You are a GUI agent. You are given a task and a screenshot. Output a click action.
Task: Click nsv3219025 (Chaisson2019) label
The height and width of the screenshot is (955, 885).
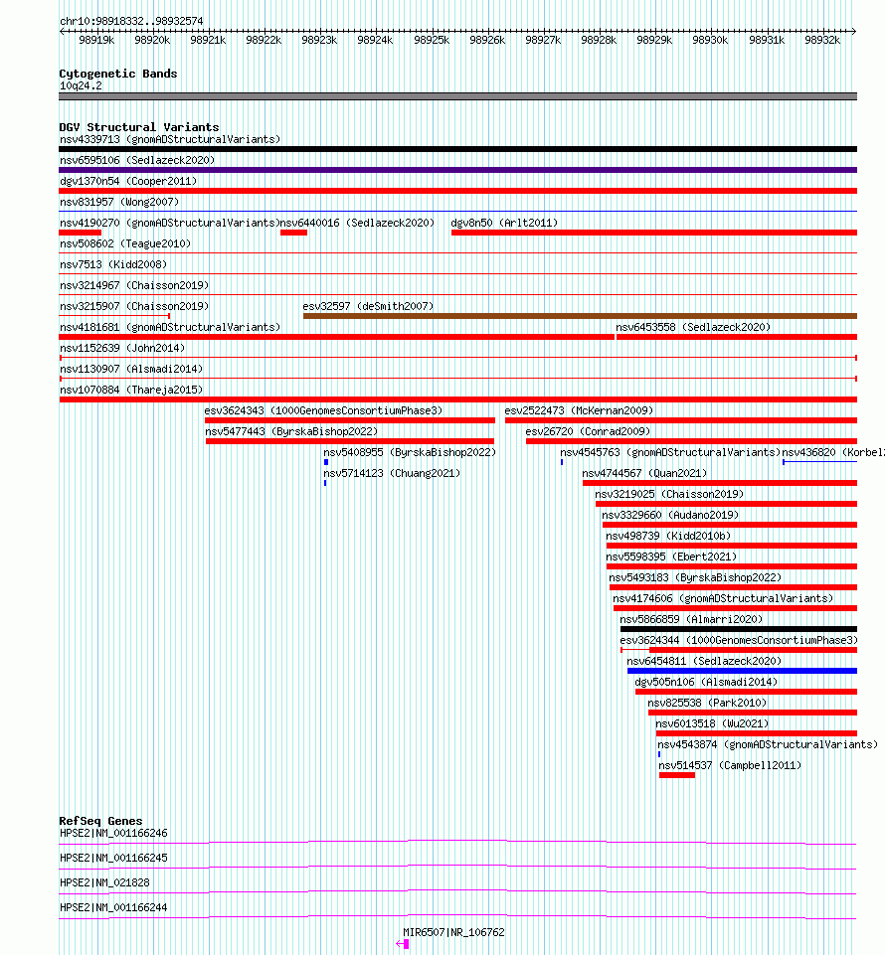669,494
